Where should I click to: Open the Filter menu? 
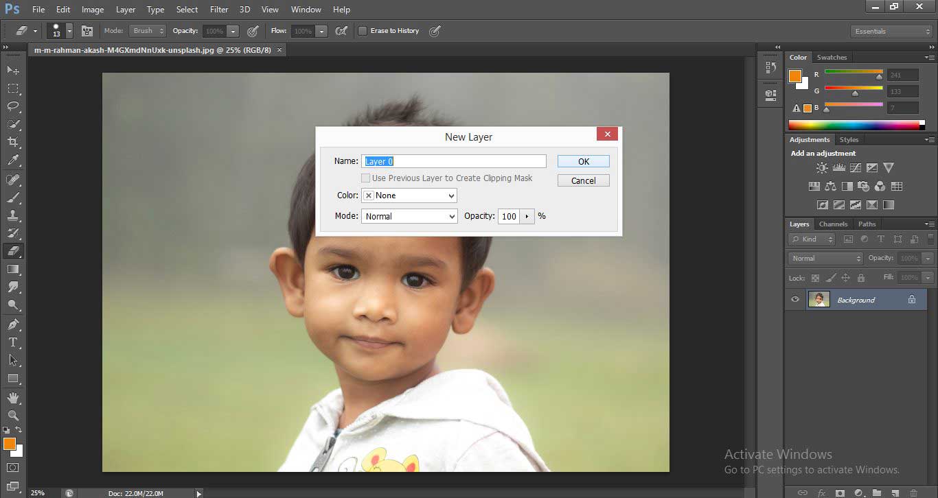click(218, 9)
